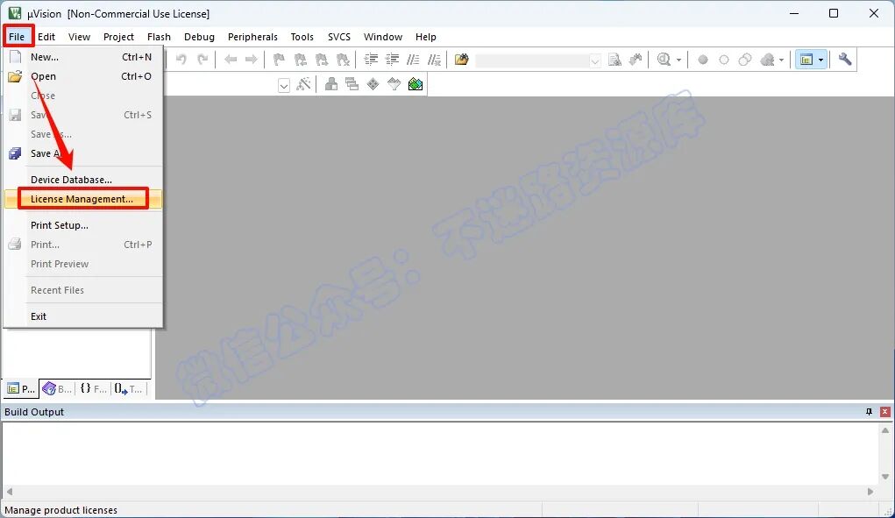Screen dimensions: 895x518
Task: Go to the previous bookmark icon
Action: pyautogui.click(x=301, y=60)
